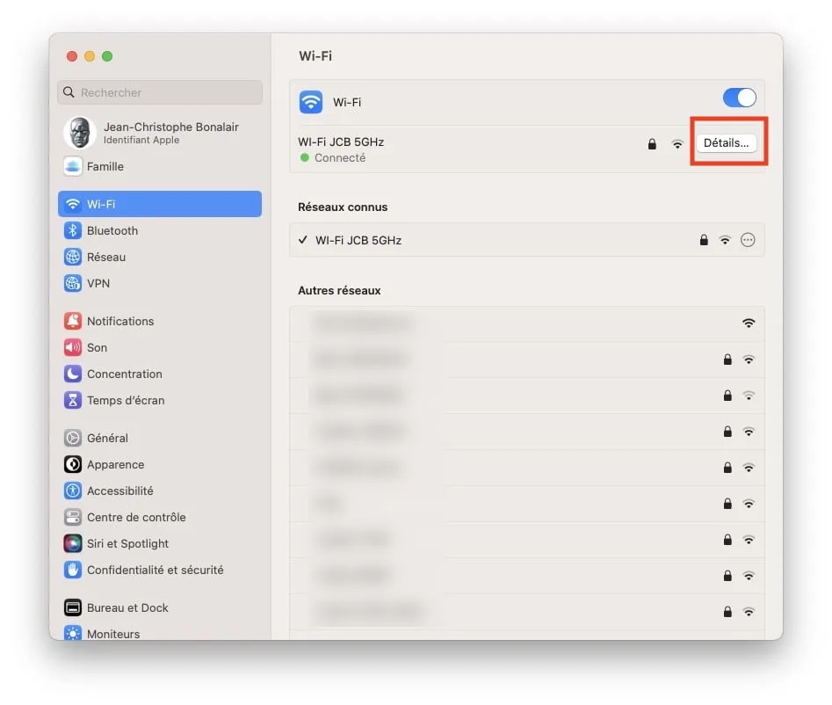Click signal icon next to Détails button

click(x=677, y=144)
